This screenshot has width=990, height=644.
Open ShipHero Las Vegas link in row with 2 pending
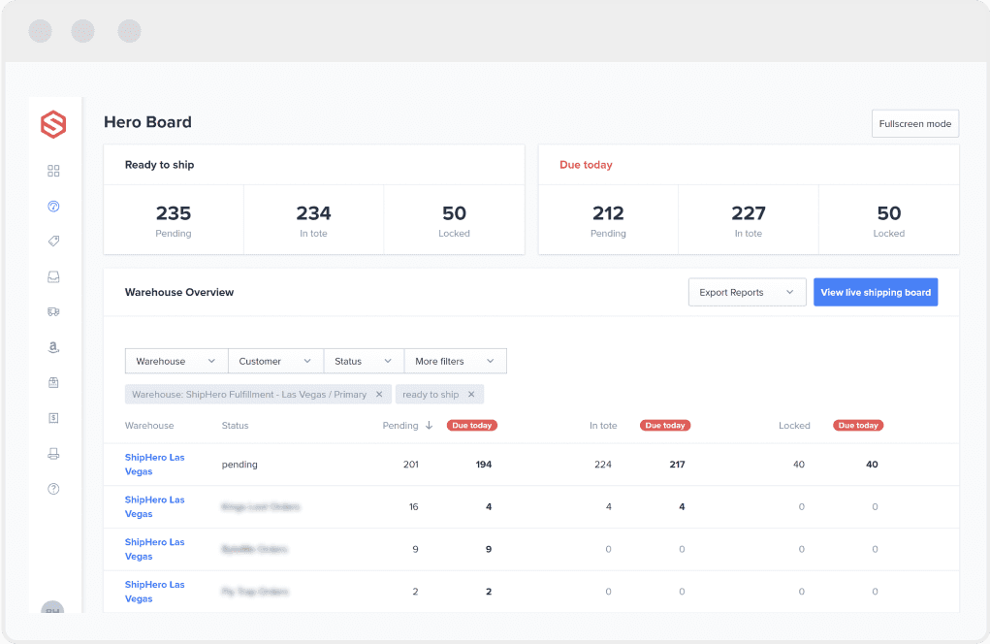pos(155,591)
